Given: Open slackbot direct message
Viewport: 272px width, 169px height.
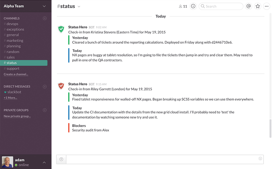Looking at the screenshot, I should [x=14, y=92].
